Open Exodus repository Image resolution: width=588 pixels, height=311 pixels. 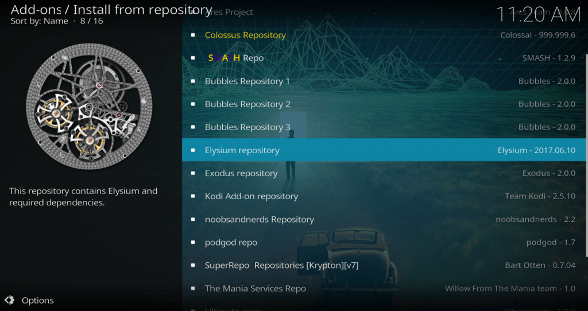tap(384, 173)
